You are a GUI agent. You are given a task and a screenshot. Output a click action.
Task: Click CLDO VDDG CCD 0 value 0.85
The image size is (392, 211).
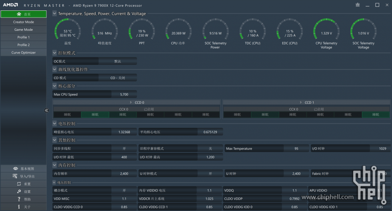coord(124,207)
